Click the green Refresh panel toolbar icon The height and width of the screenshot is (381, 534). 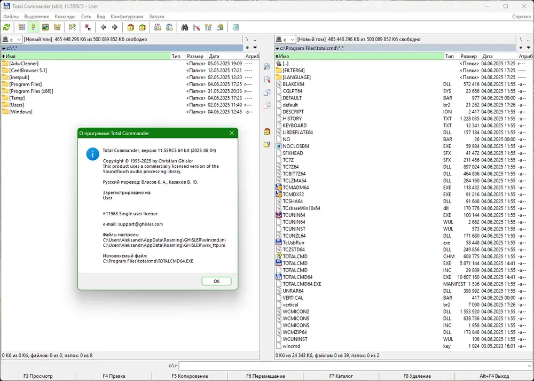pos(6,27)
